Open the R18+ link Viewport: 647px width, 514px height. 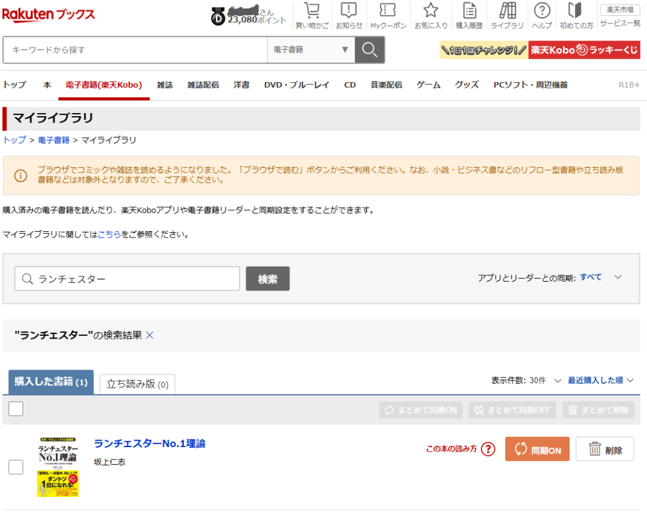629,85
